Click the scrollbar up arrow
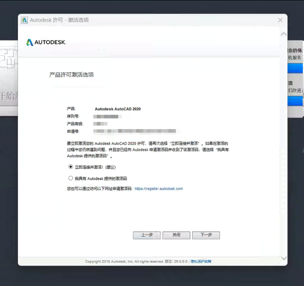This screenshot has height=286, width=304. pyautogui.click(x=284, y=34)
